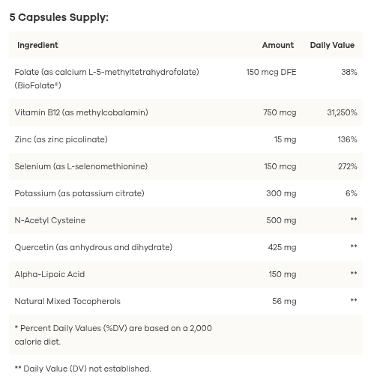This screenshot has height=391, width=386.
Task: Click the Quercetin 425 mg amount
Action: [282, 247]
